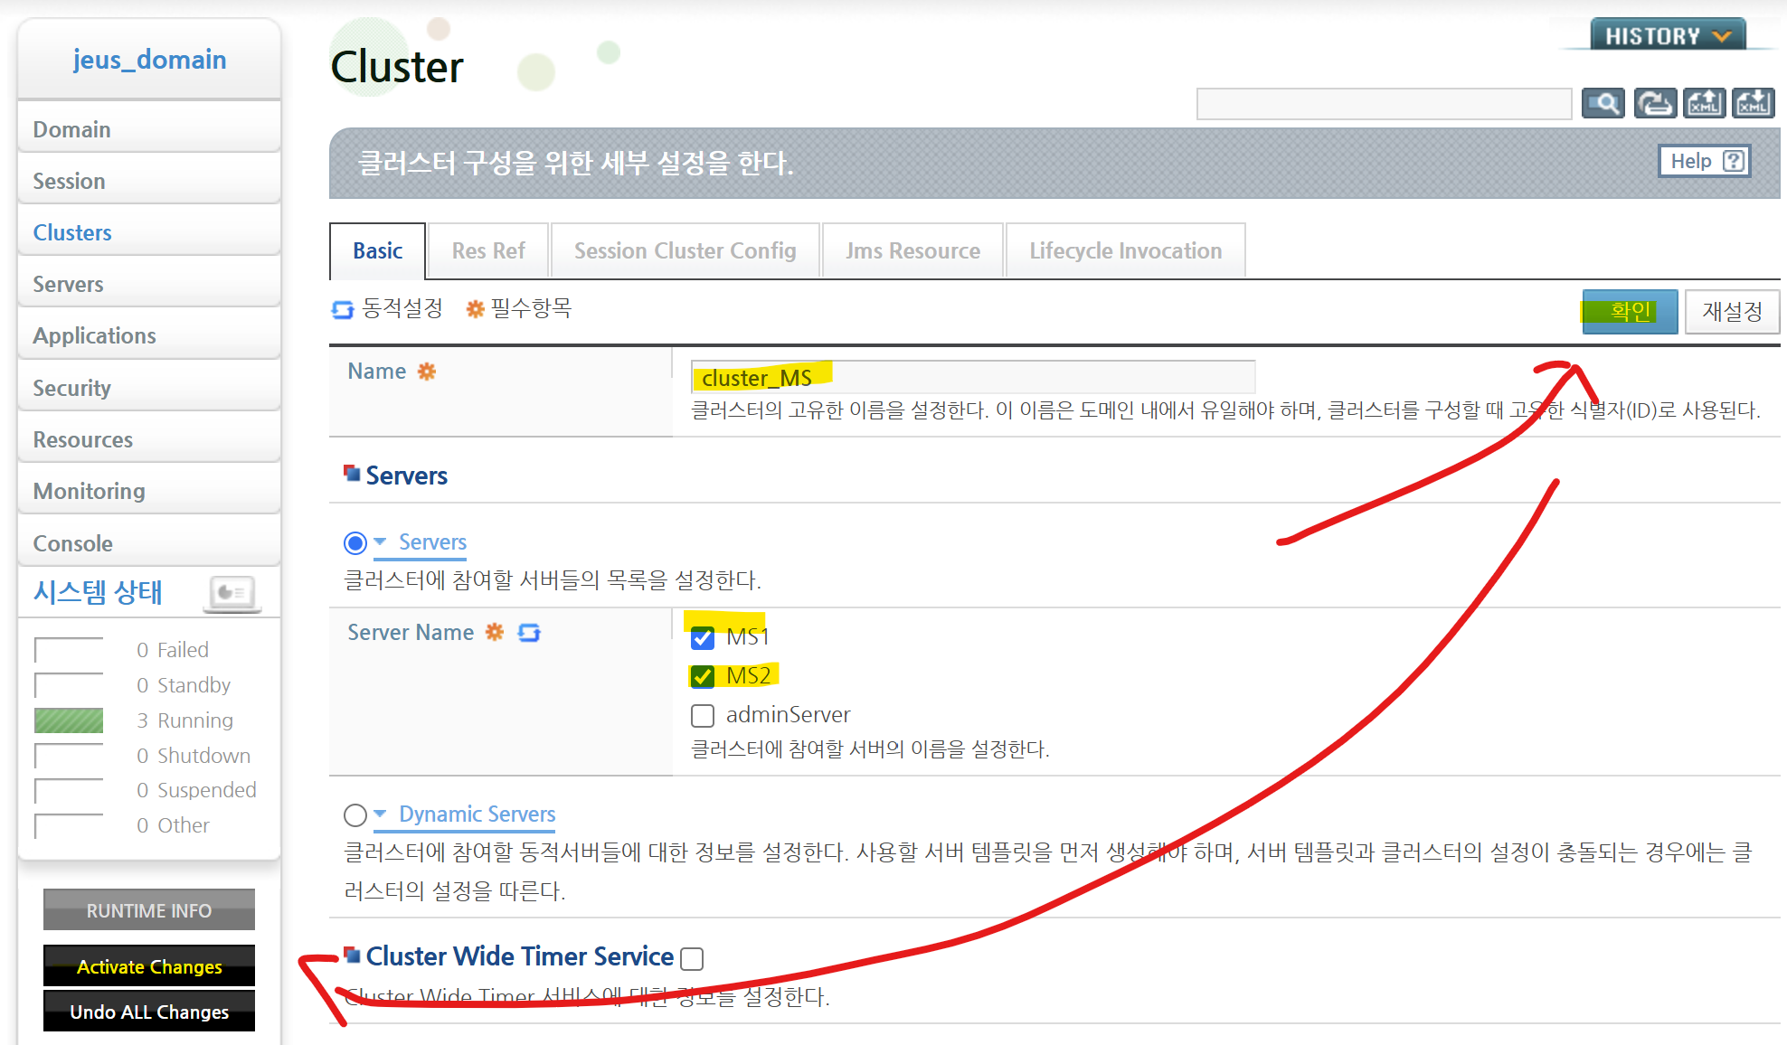Click the search magnifier icon
Screen dimensions: 1787x1045
(1603, 104)
